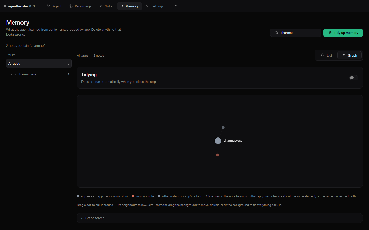Toggle the Tidying auto-run switch

[354, 78]
